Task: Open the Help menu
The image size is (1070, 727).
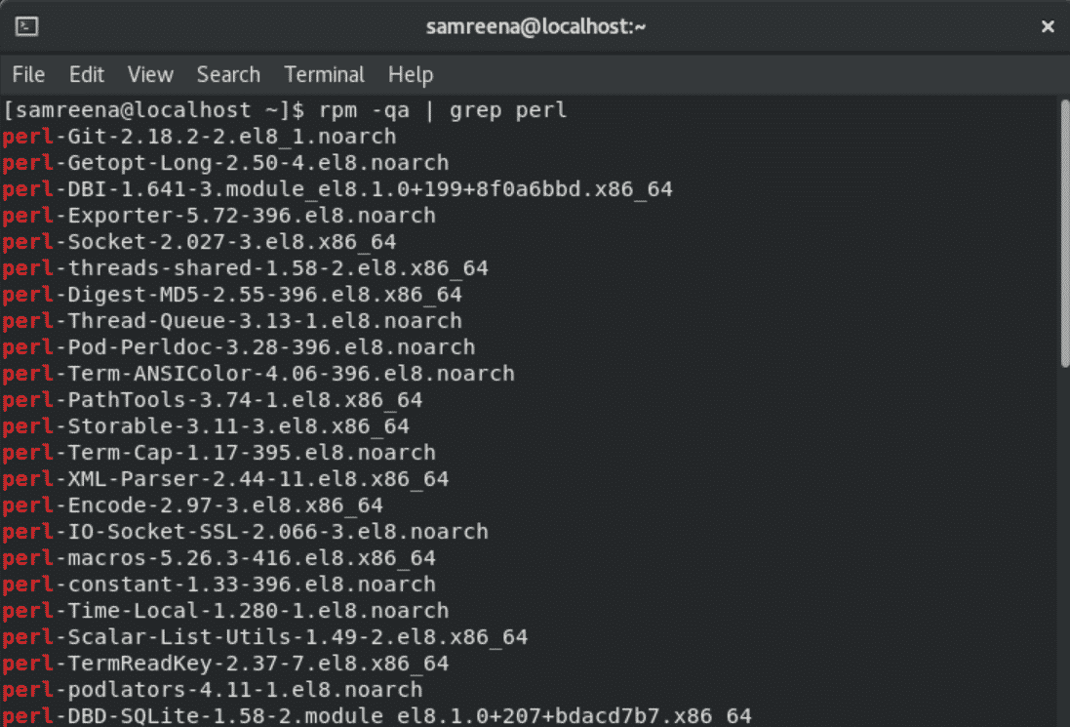Action: (411, 74)
